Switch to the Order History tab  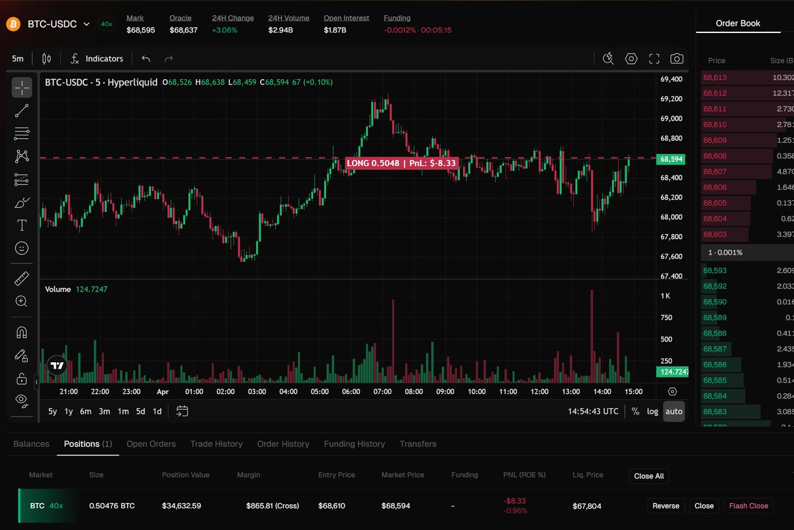point(283,444)
